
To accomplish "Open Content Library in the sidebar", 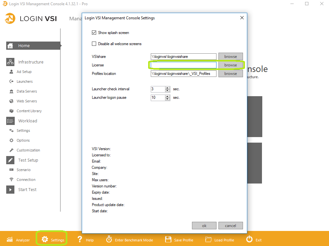I will (29, 111).
